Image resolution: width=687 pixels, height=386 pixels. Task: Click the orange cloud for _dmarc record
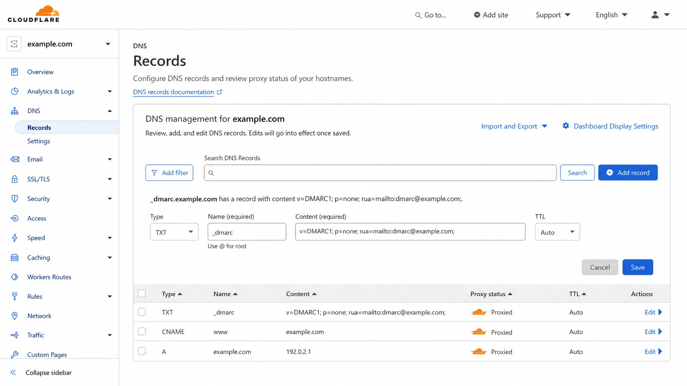pyautogui.click(x=479, y=312)
